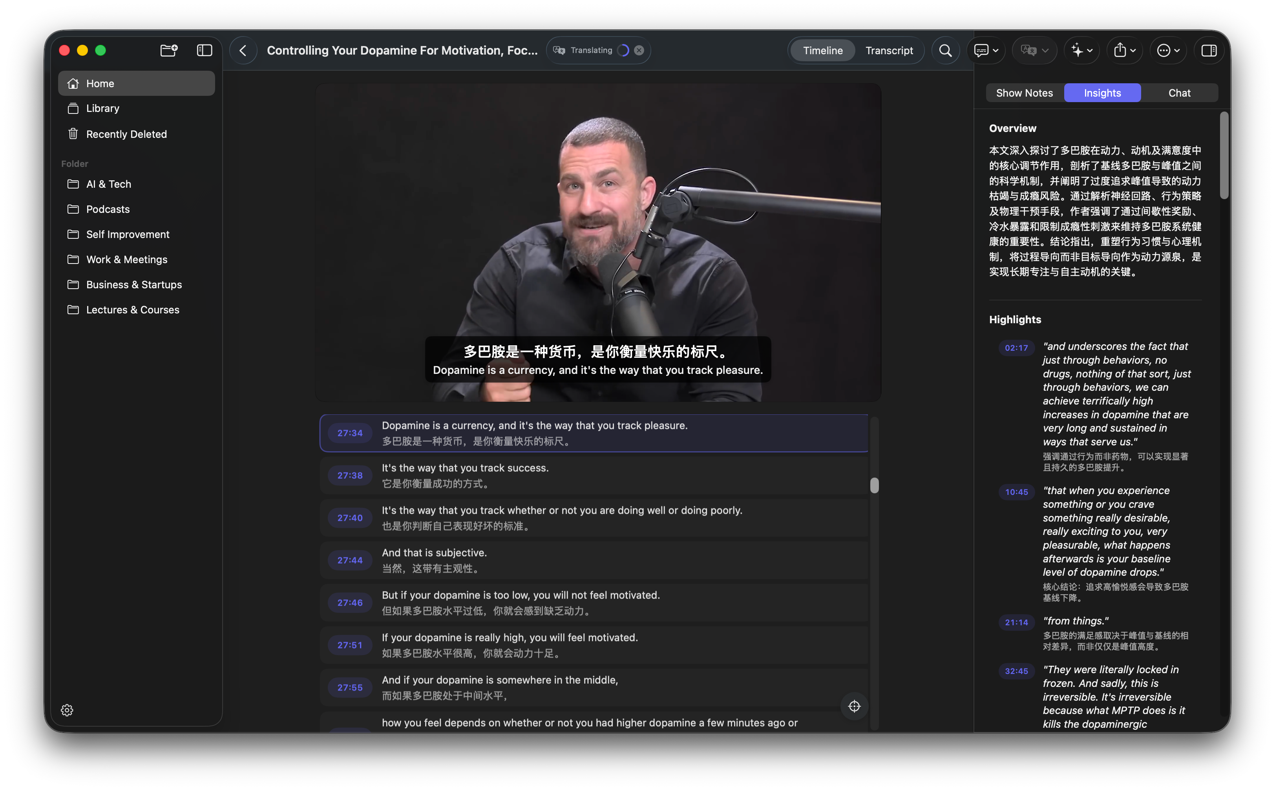Image resolution: width=1275 pixels, height=791 pixels.
Task: Jump to the 02:17 highlight timestamp
Action: click(x=1016, y=347)
